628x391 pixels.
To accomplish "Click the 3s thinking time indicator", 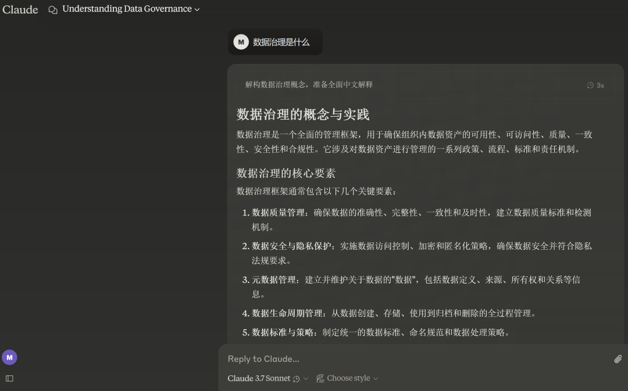I will point(595,85).
